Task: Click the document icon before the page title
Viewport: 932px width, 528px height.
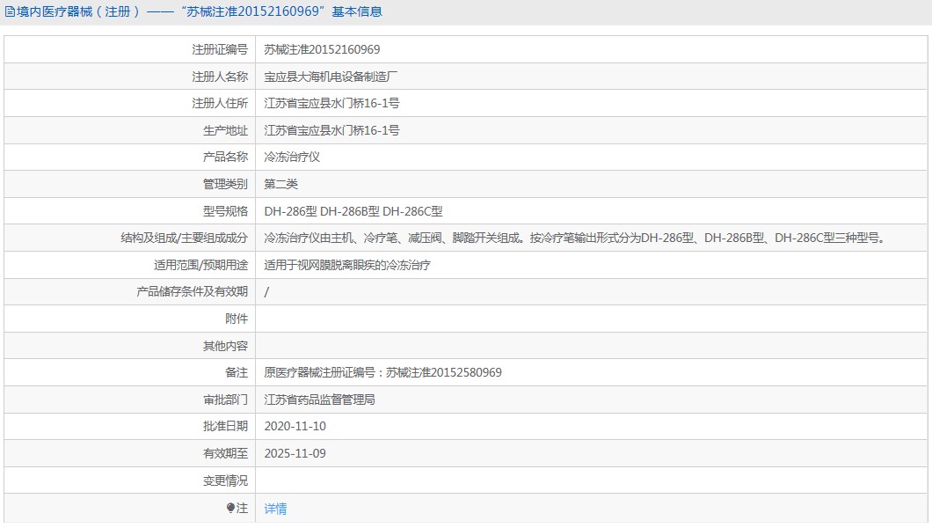Action: click(10, 12)
